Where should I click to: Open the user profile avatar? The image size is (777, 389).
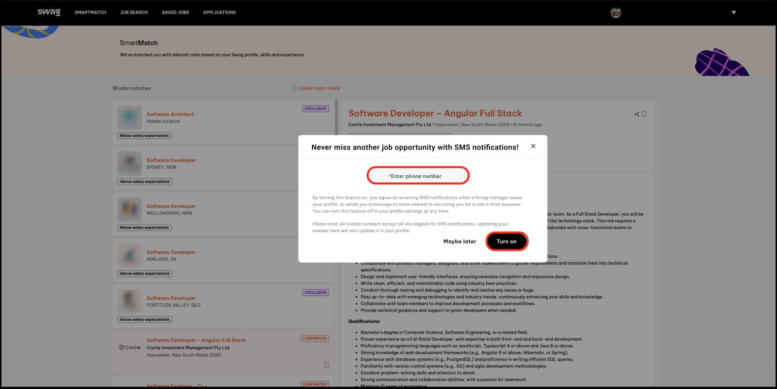tap(616, 13)
